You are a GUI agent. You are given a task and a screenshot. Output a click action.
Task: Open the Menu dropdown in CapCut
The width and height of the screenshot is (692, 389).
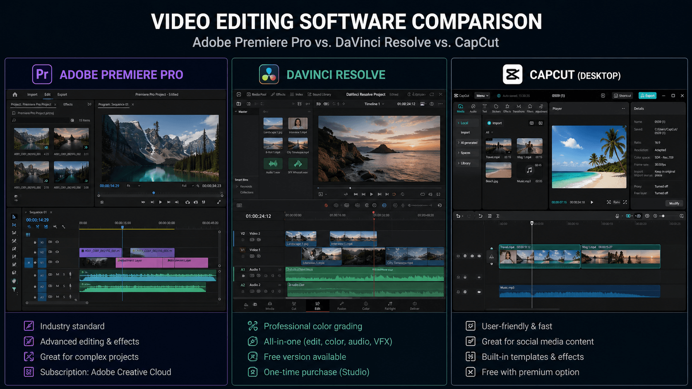click(x=482, y=95)
